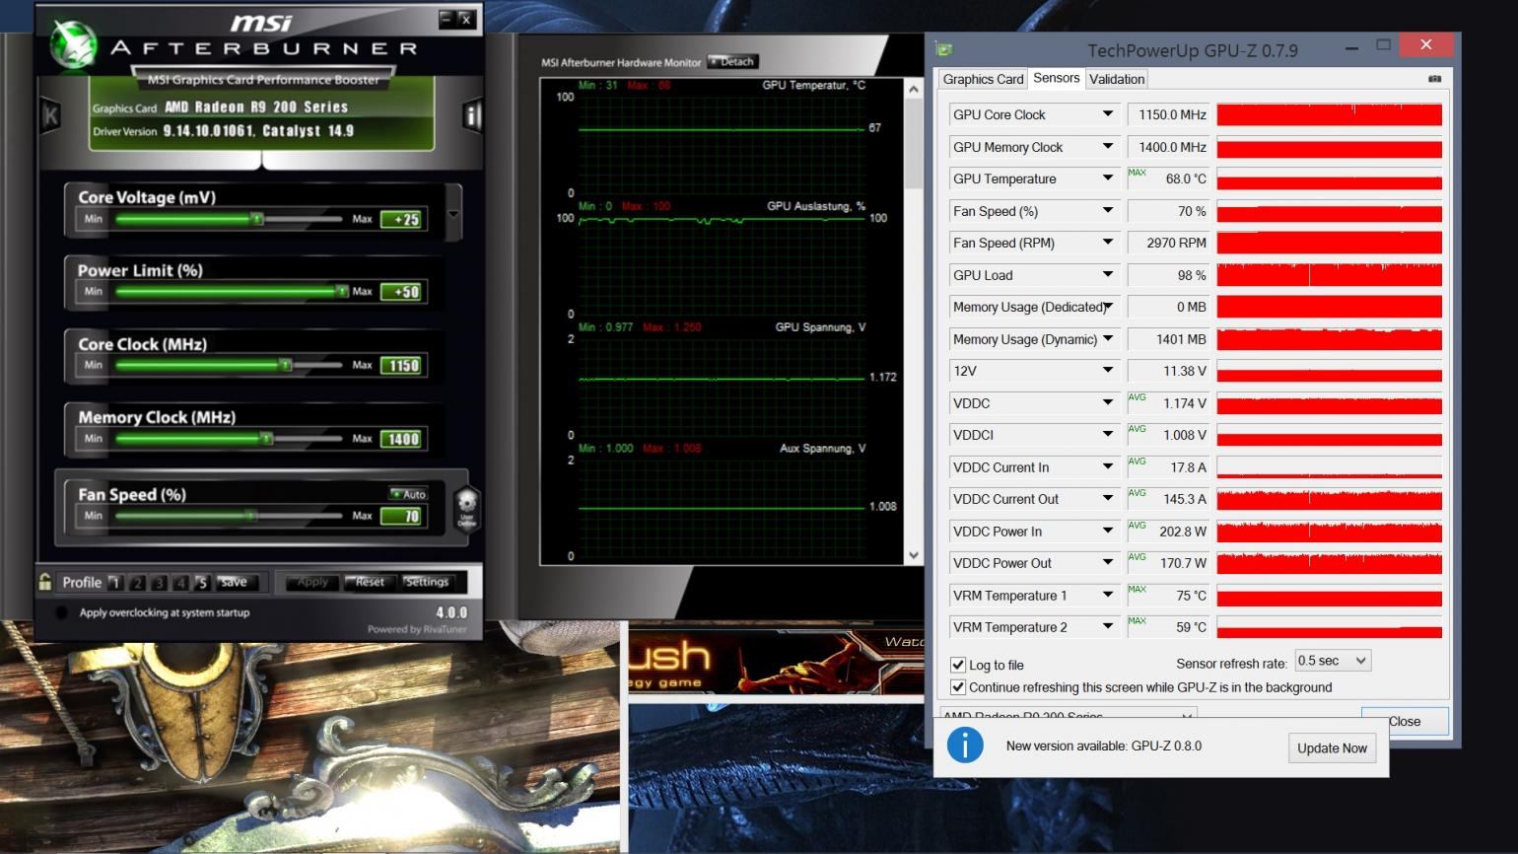The height and width of the screenshot is (854, 1518).
Task: Click Memory Clock slider handle
Action: tap(266, 438)
